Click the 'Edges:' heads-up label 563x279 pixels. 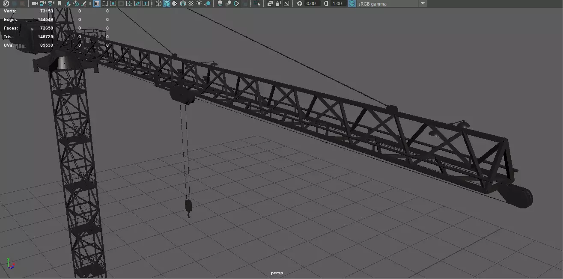11,19
